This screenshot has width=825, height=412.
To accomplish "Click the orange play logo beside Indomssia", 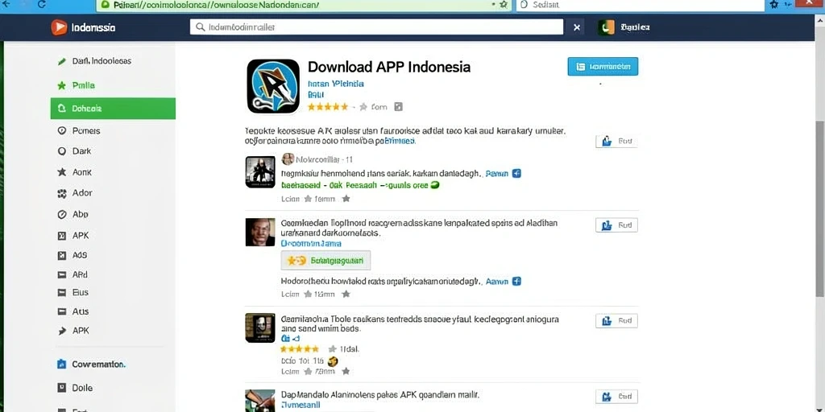I will point(59,27).
